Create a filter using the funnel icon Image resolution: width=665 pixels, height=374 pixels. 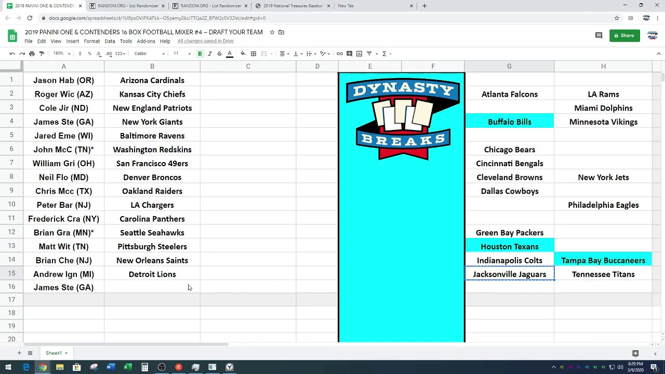[369, 54]
